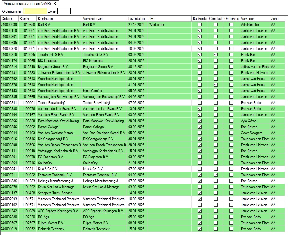The image size is (288, 235).
Task: Sort by Backorder column header
Action: 200,19
